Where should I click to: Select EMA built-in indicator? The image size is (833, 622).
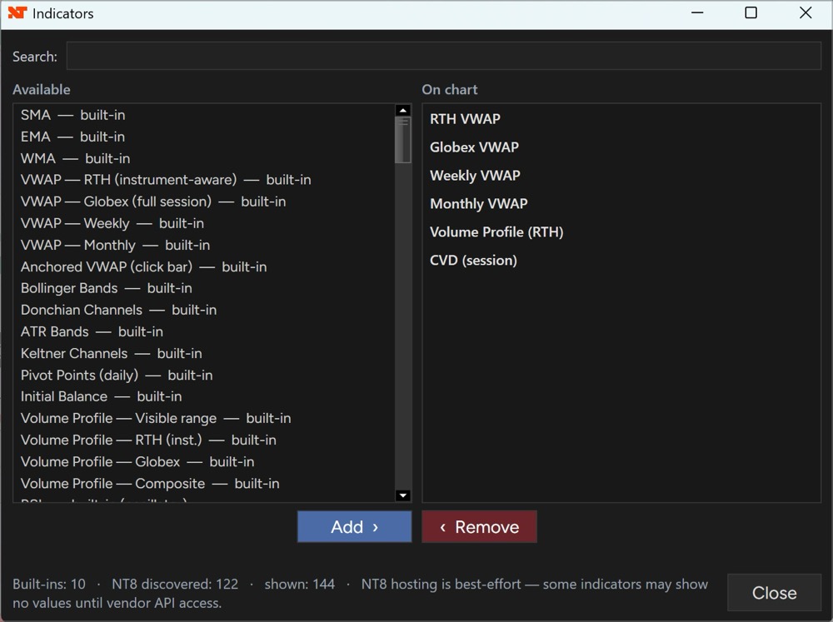click(x=204, y=137)
